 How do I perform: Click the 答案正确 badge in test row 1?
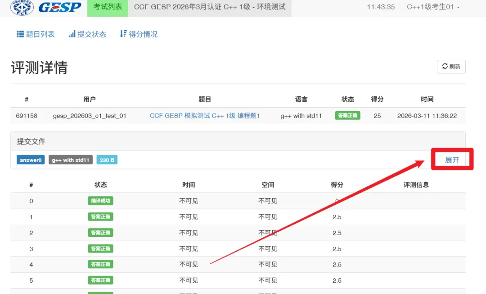[x=100, y=217]
